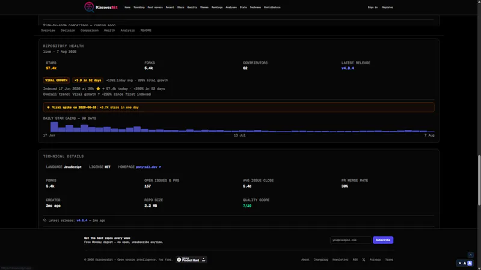Click the Sign in link
This screenshot has width=481, height=270.
pos(373,7)
